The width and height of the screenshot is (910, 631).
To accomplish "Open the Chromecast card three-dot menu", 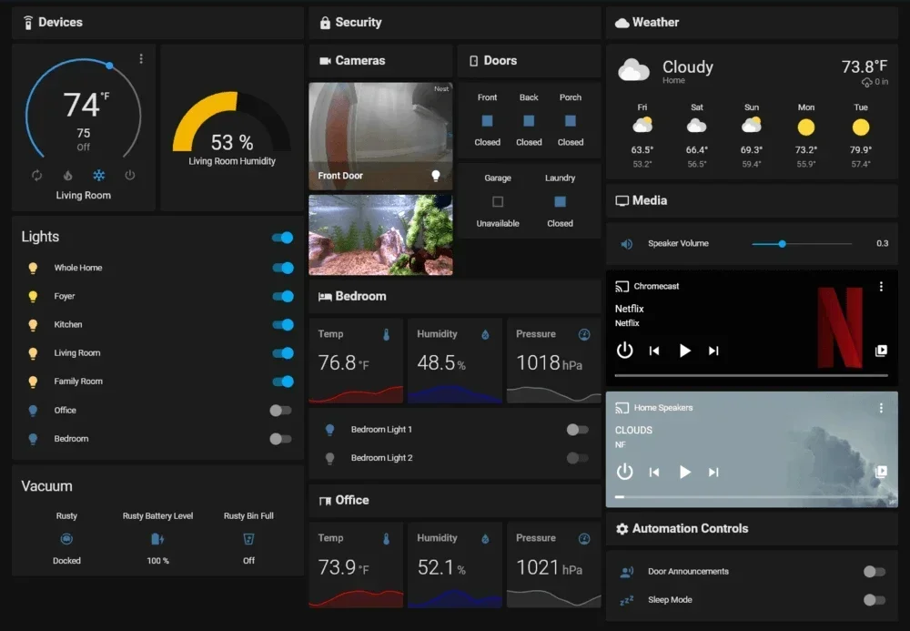I will [x=881, y=287].
